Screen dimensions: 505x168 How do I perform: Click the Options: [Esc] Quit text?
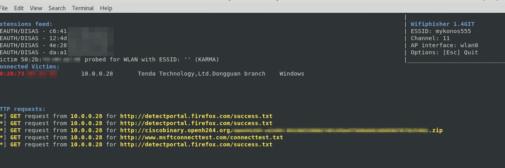[x=444, y=52]
